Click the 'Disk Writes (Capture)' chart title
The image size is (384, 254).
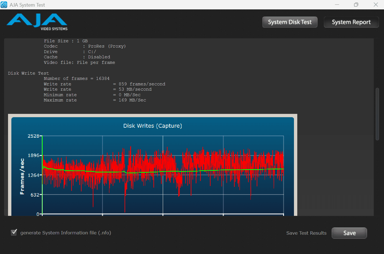[x=153, y=126]
